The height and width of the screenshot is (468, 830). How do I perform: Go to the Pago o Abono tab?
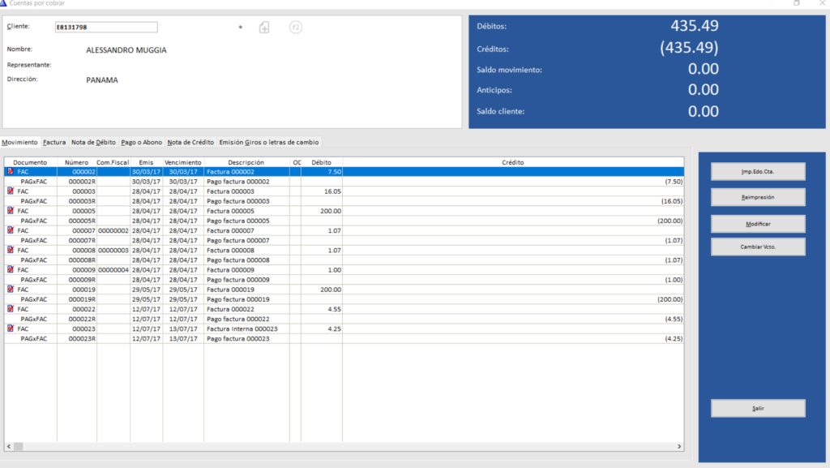click(x=140, y=142)
